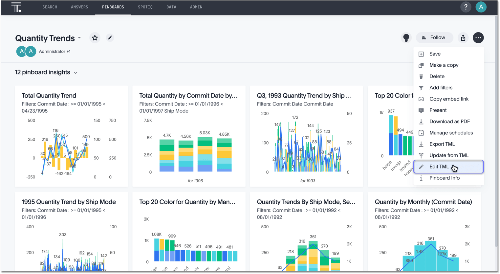Click the Follow button
The image size is (500, 274).
point(434,38)
